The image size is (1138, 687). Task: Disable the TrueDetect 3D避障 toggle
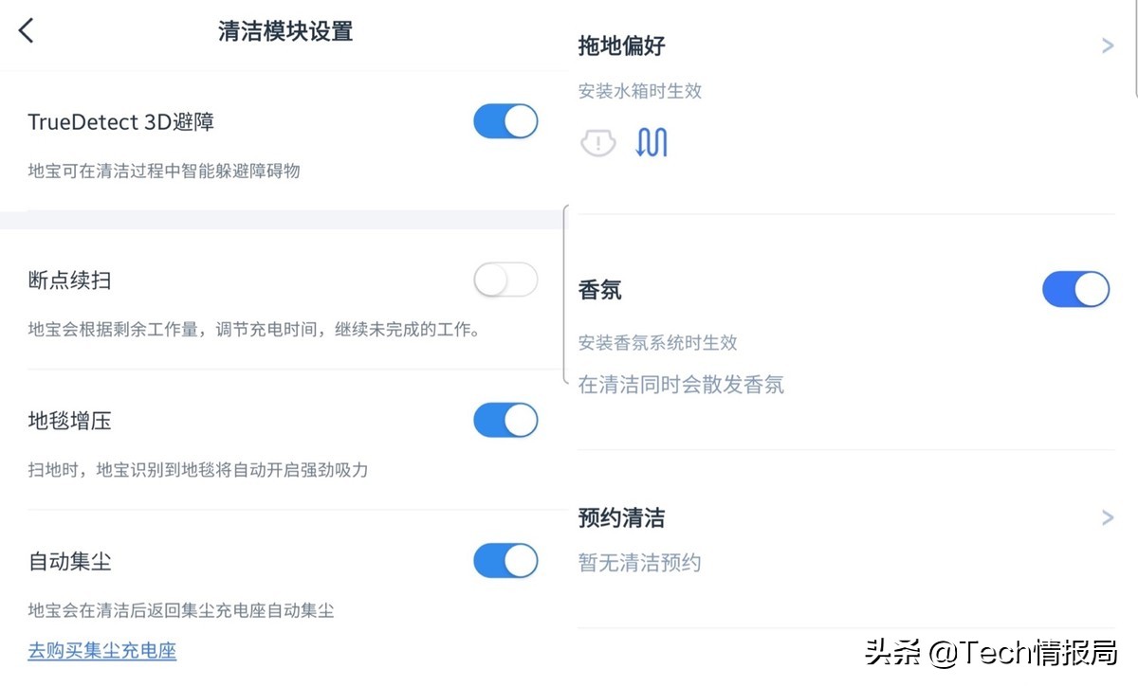coord(505,121)
